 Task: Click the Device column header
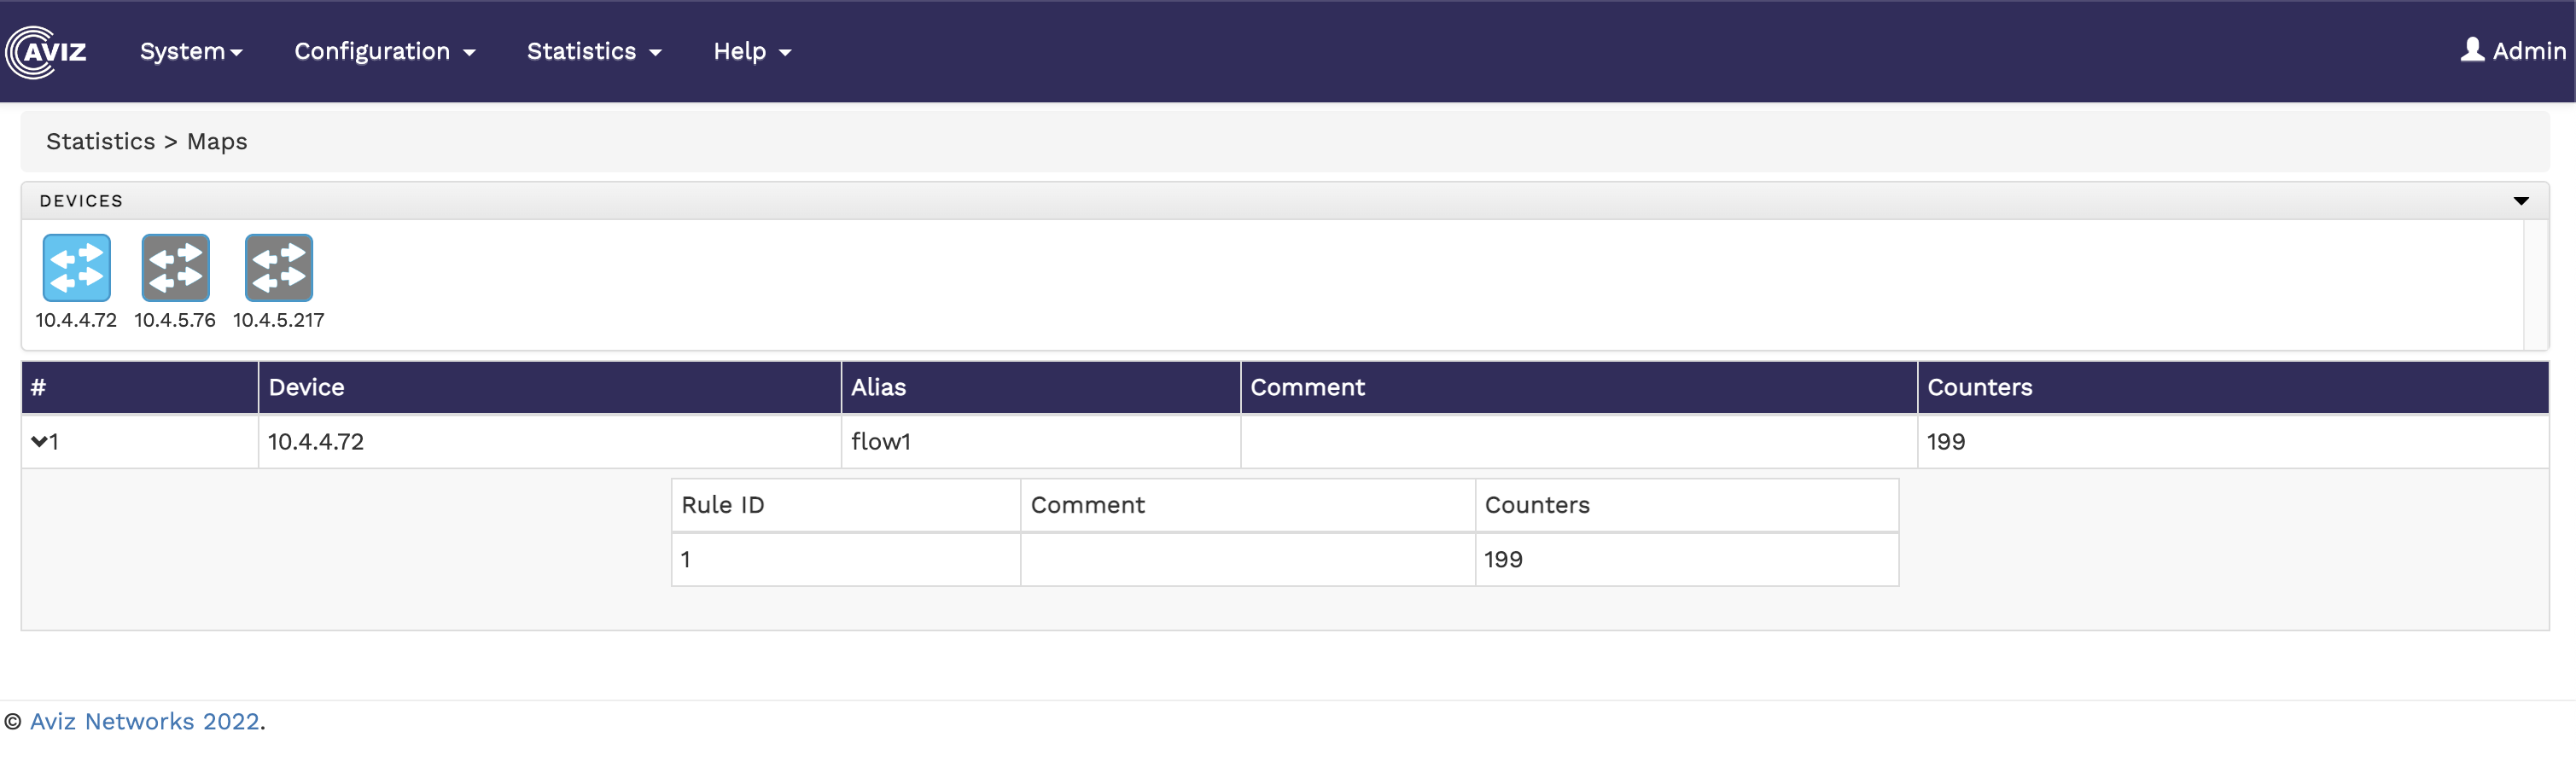pyautogui.click(x=306, y=387)
